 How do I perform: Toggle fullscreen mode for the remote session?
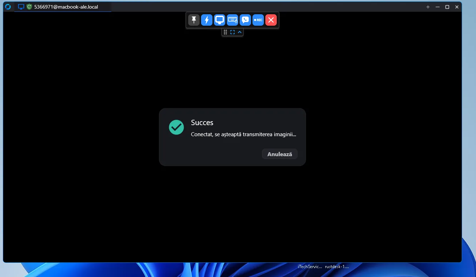pyautogui.click(x=232, y=32)
